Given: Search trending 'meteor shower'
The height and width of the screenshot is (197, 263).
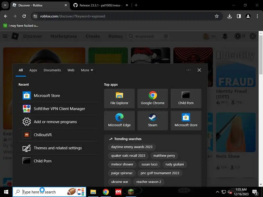Looking at the screenshot, I should 122,164.
